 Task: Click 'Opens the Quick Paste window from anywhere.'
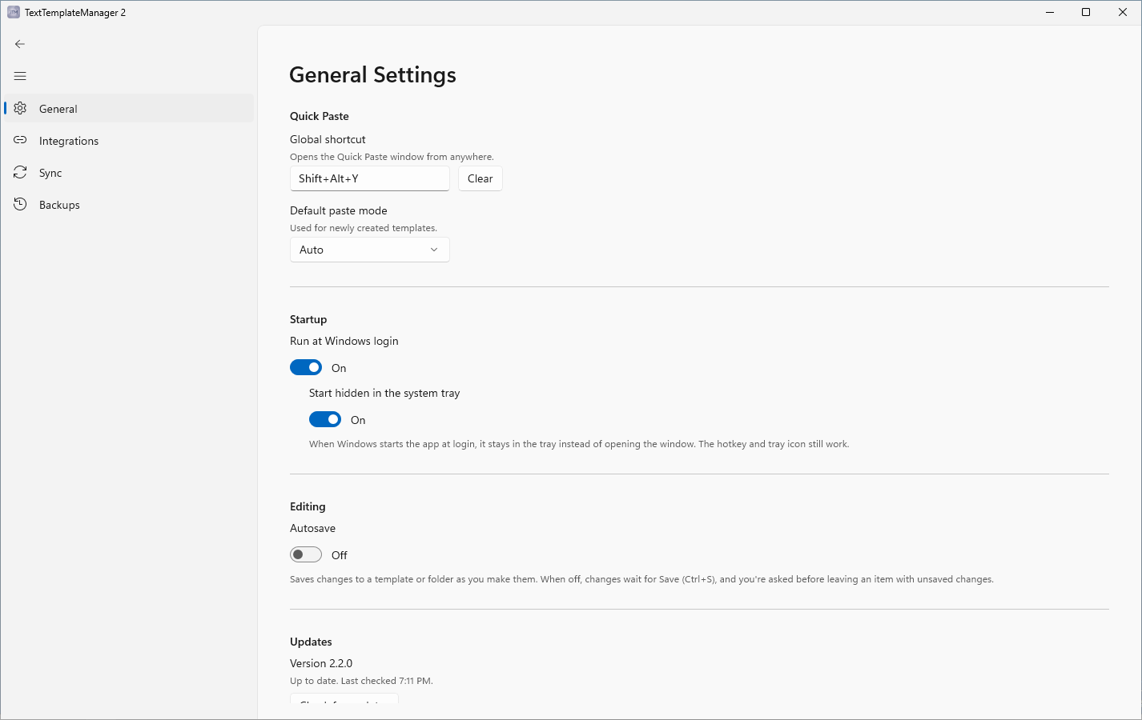pos(392,157)
